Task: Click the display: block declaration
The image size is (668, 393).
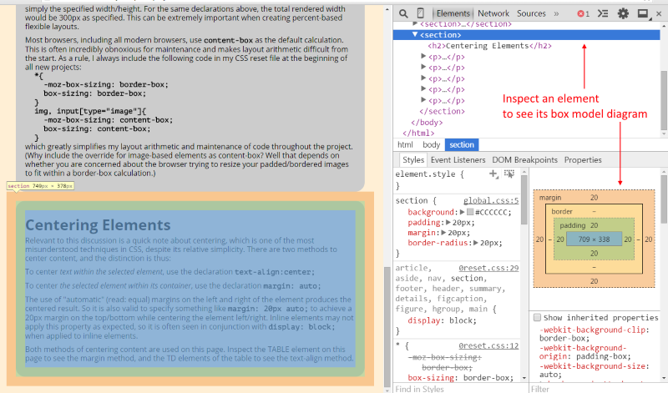Action: coord(442,320)
